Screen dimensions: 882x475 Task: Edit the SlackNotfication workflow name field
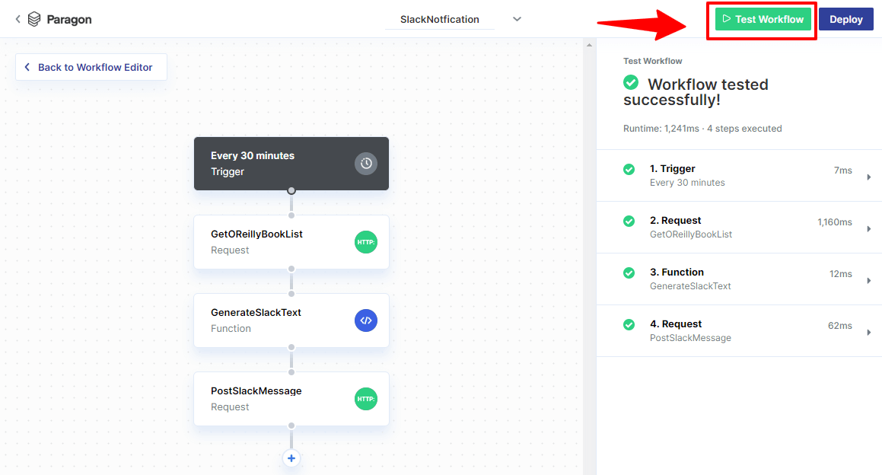[x=440, y=19]
